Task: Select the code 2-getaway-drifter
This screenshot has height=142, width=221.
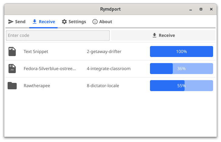Action: 104,51
